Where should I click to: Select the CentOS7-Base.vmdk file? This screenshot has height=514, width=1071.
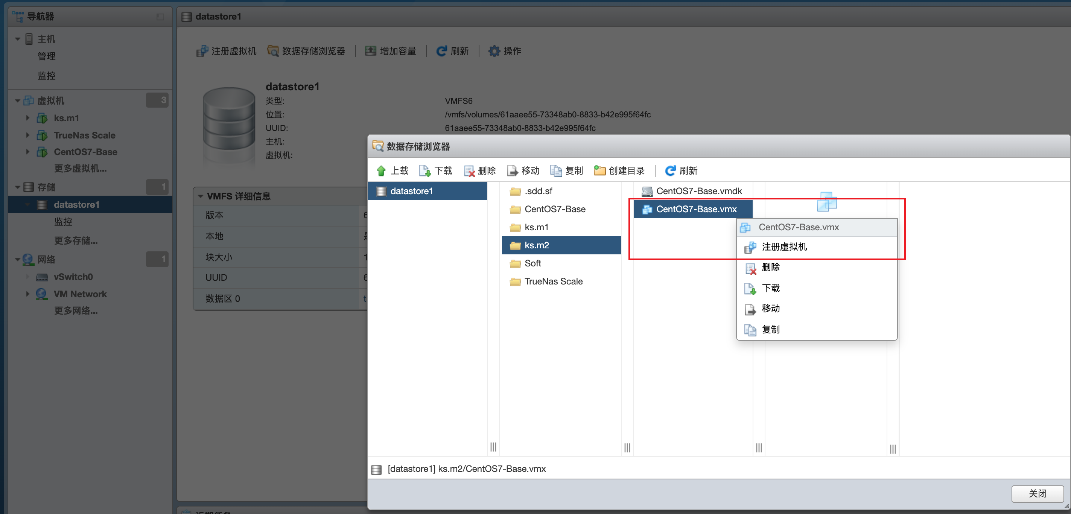(698, 191)
